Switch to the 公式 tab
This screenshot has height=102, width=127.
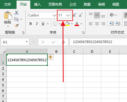point(73,4)
